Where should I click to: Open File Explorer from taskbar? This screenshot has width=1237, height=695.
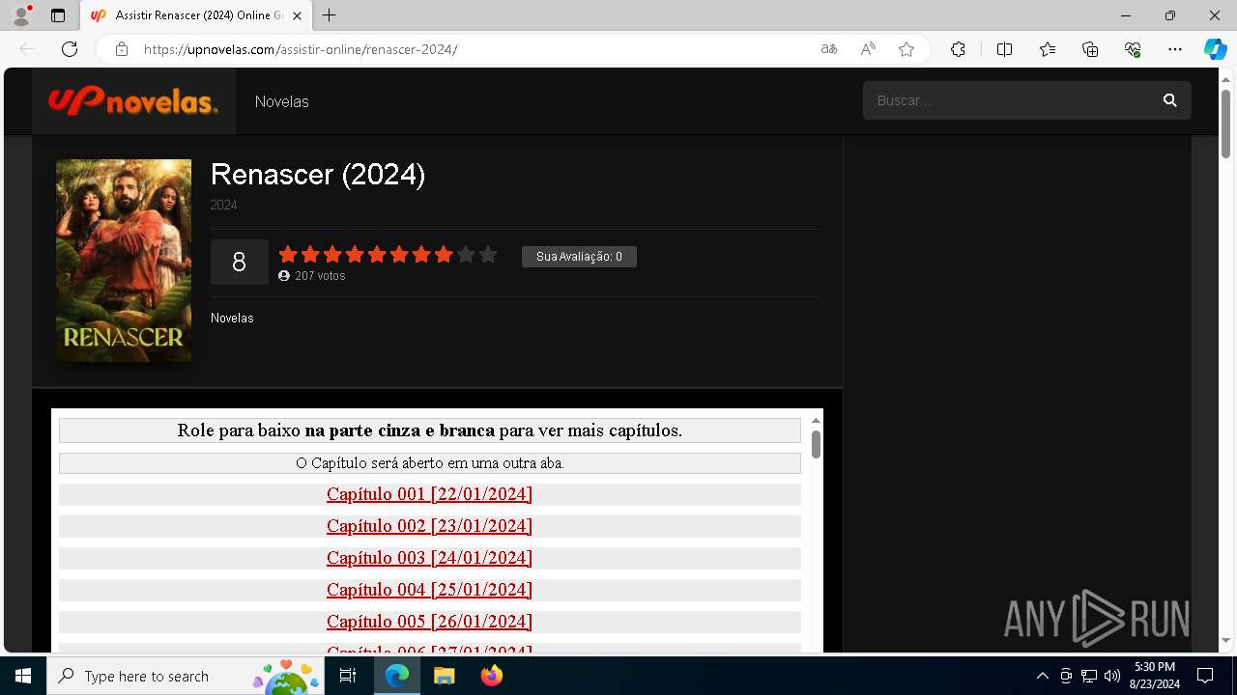point(444,676)
